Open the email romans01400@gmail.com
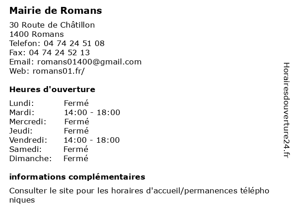The image size is (294, 221). tap(90, 62)
